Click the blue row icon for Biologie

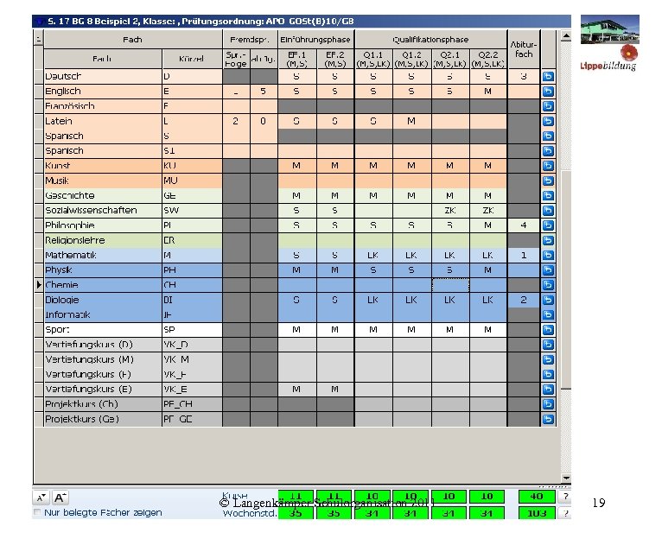pos(548,300)
